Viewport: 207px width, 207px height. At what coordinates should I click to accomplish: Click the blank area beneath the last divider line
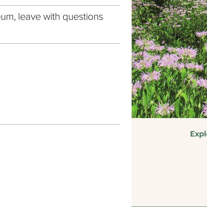(x=60, y=166)
